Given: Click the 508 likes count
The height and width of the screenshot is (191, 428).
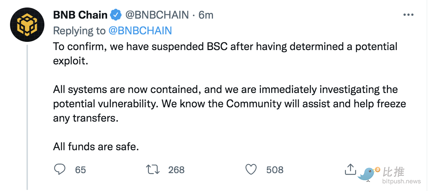Looking at the screenshot, I should [x=275, y=170].
